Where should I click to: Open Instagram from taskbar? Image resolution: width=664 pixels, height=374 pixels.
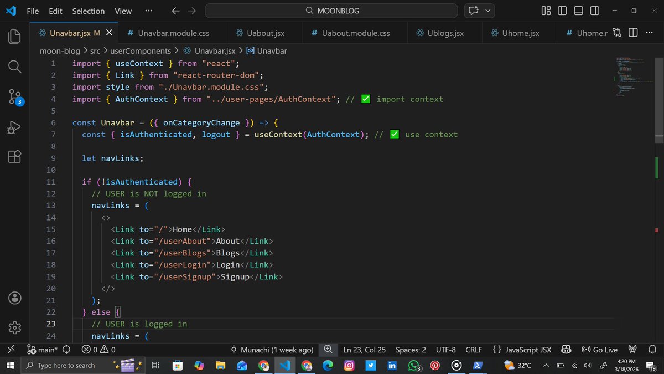[349, 366]
